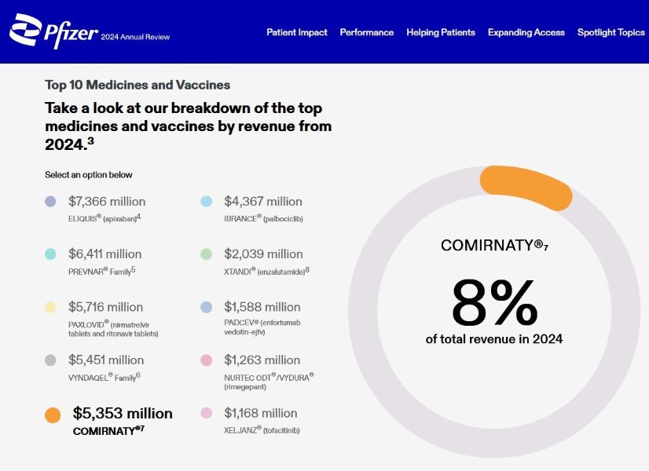This screenshot has height=471, width=649.
Task: Click the PADCEV enfortumab vedotin-ejfv description
Action: tap(262, 327)
